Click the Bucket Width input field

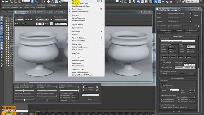tap(186, 62)
